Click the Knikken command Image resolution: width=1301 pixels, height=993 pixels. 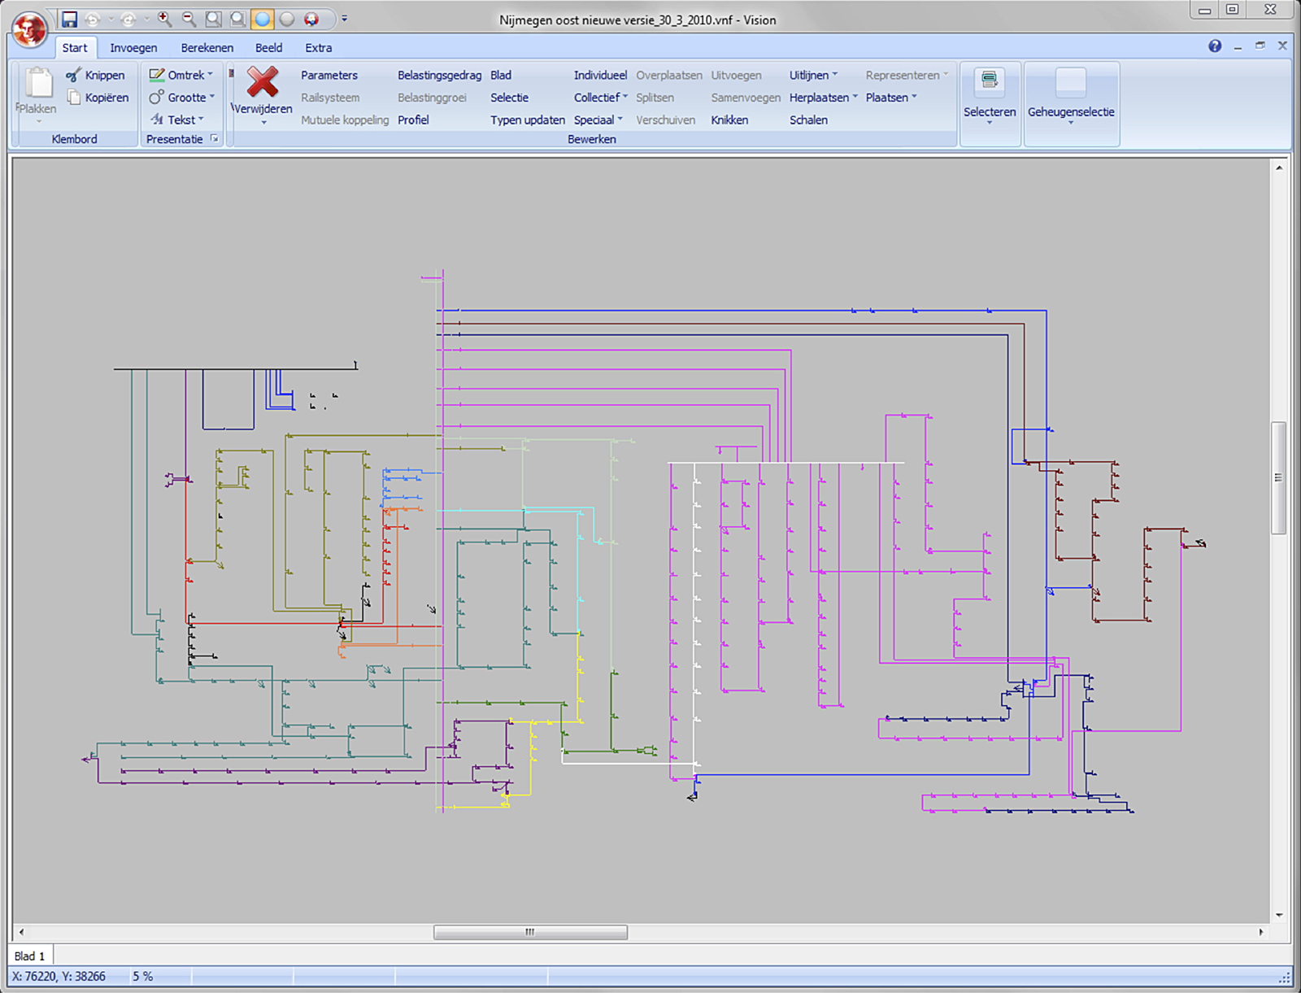[729, 120]
